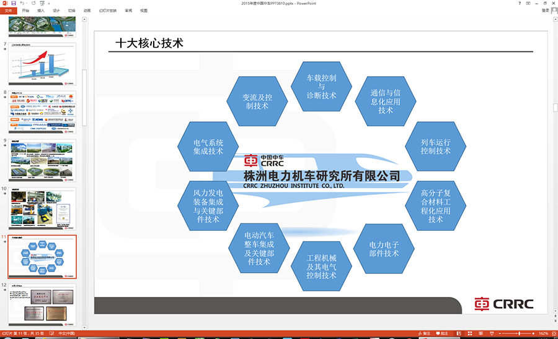This screenshot has height=339, width=558.
Task: Open the 文件 (File) tab
Action: [9, 11]
